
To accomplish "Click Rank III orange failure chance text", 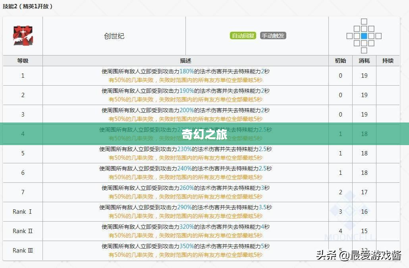I will point(185,255).
